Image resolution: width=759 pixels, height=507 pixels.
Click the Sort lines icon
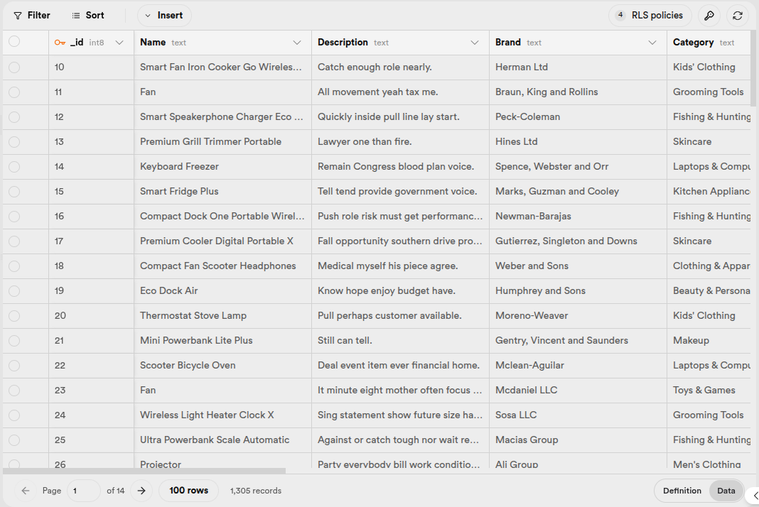[x=76, y=16]
